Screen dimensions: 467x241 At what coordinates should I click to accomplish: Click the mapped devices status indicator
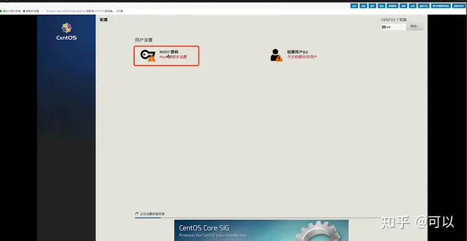pyautogui.click(x=24, y=11)
